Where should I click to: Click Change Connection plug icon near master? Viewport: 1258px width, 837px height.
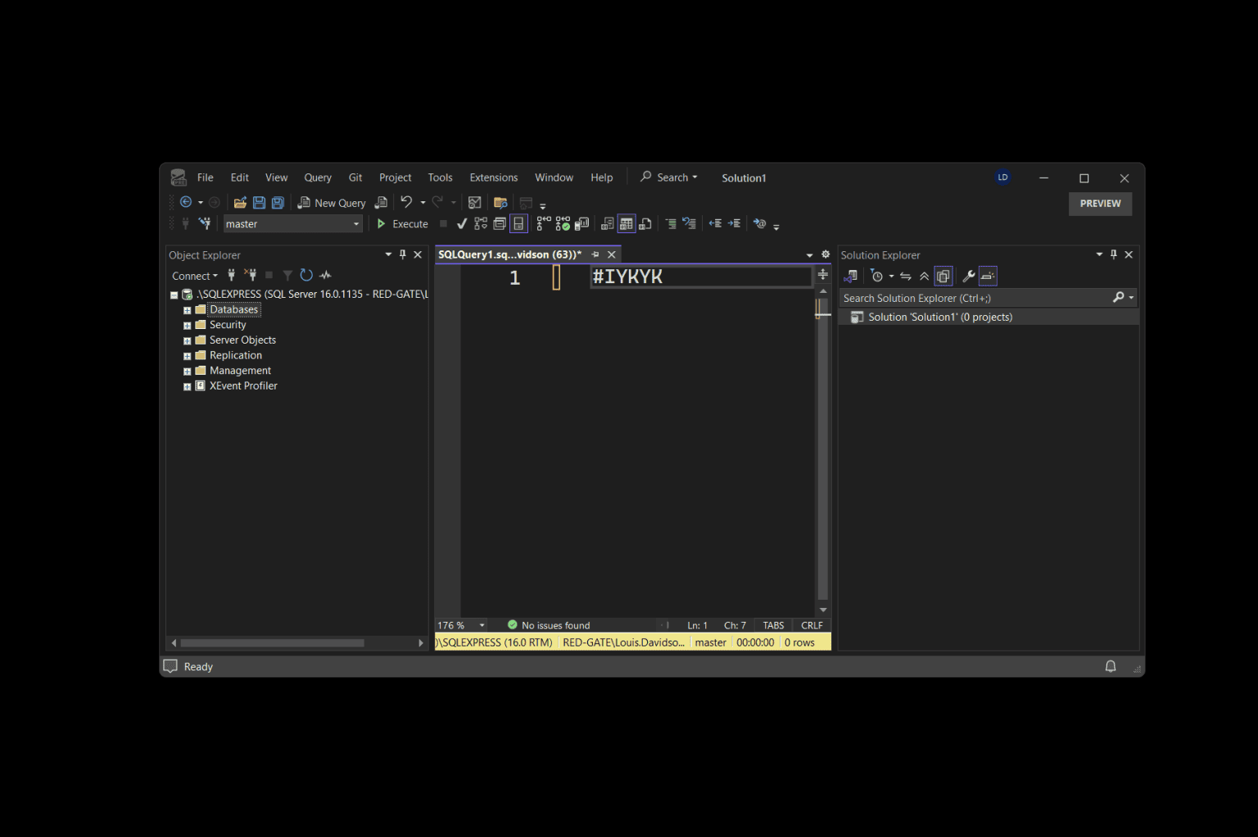(x=204, y=223)
